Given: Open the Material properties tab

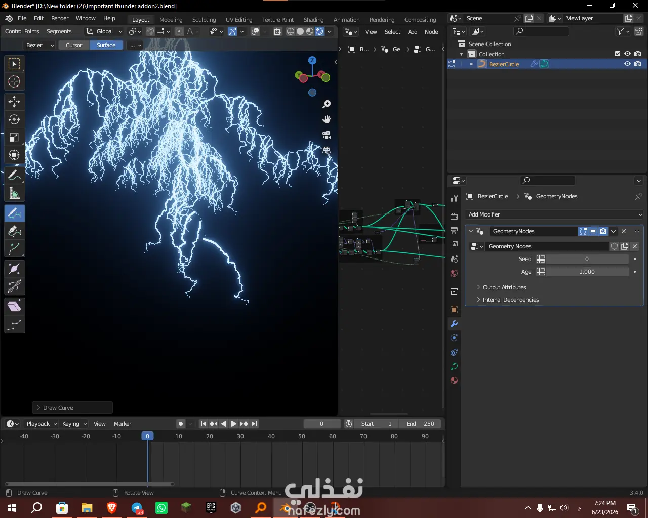Looking at the screenshot, I should click(454, 380).
